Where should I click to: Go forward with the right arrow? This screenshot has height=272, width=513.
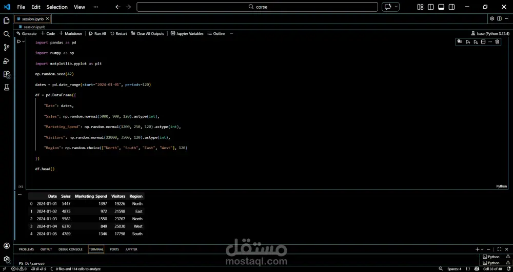click(128, 7)
